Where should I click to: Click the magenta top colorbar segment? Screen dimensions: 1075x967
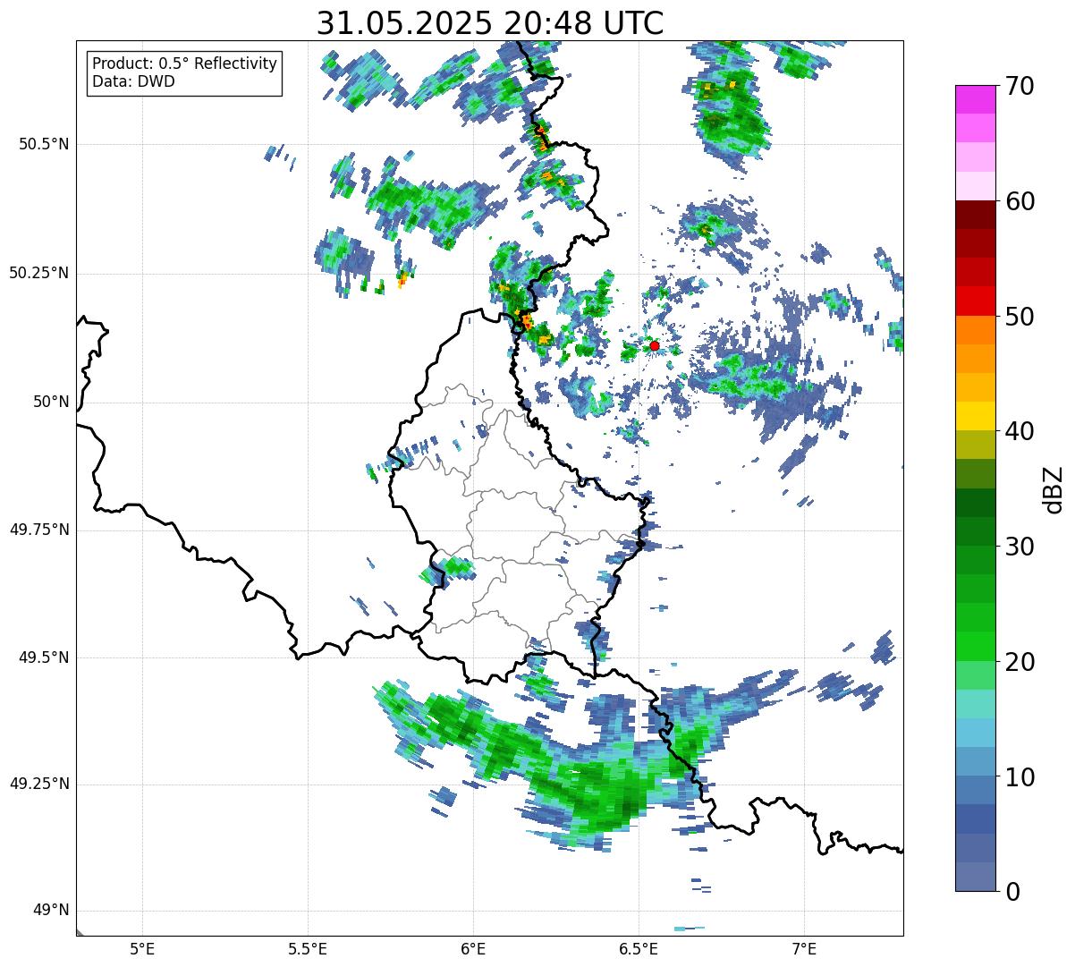pyautogui.click(x=976, y=99)
